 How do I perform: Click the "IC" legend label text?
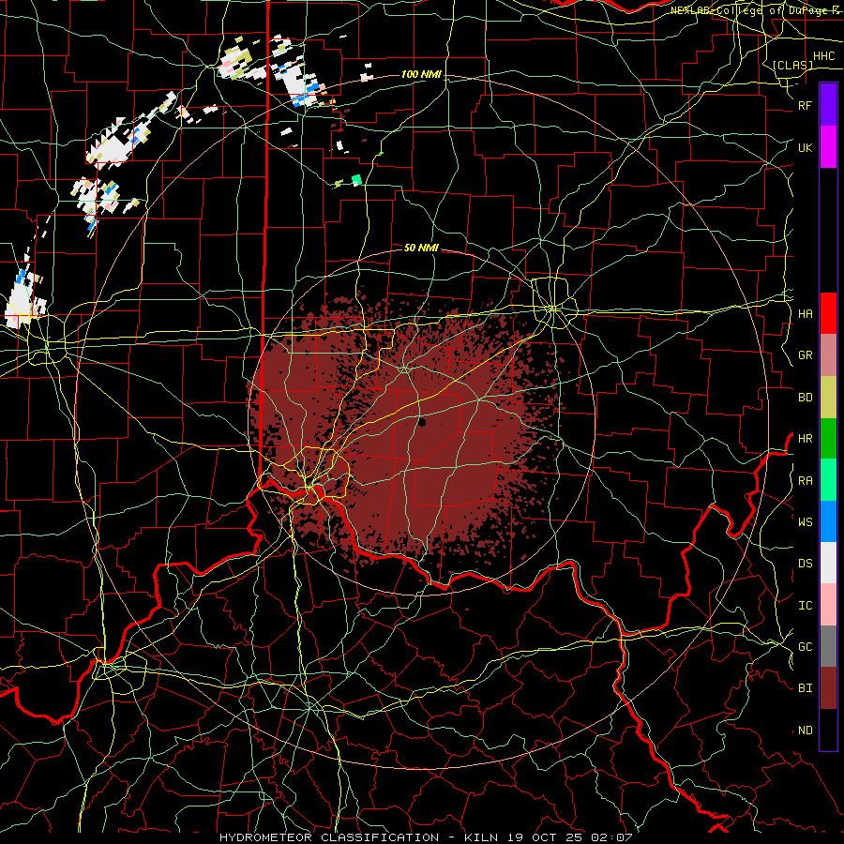pyautogui.click(x=805, y=606)
